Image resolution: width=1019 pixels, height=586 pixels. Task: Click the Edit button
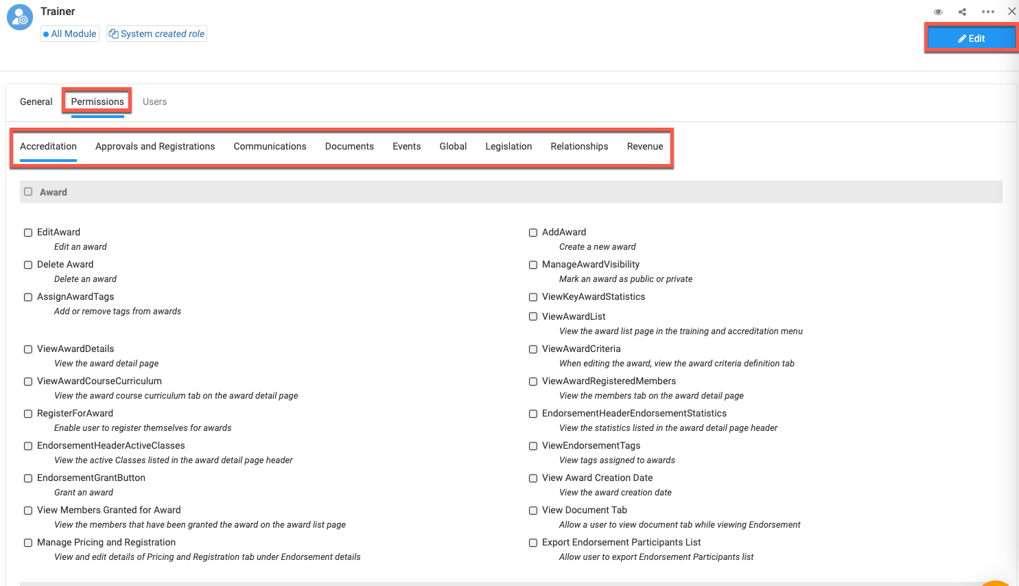971,38
